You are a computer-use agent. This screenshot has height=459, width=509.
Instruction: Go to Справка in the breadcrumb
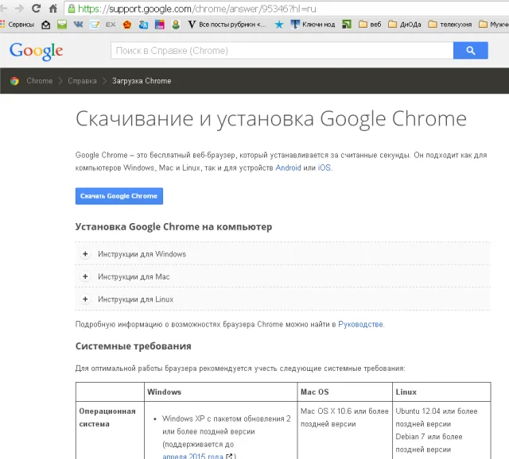(x=82, y=81)
